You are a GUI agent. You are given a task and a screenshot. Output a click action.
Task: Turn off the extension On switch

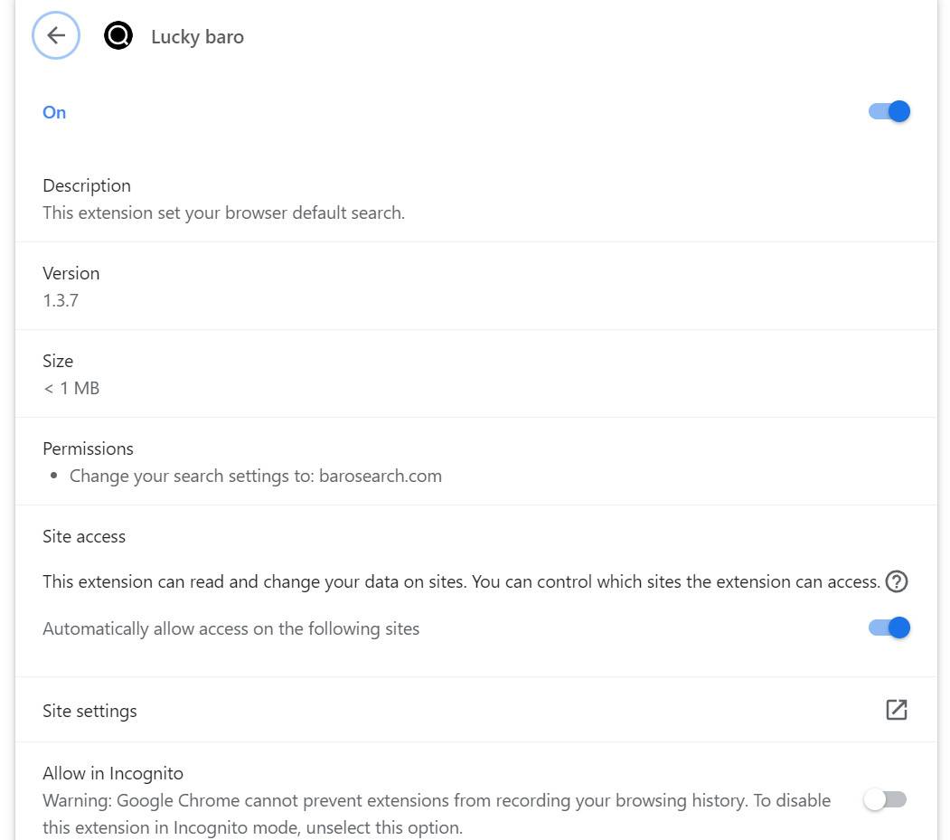click(x=889, y=111)
